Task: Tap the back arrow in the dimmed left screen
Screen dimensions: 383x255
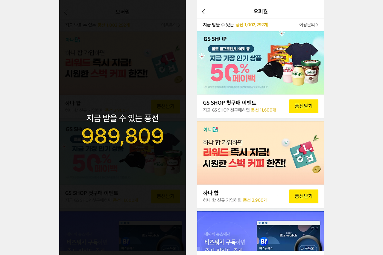Action: coord(66,12)
